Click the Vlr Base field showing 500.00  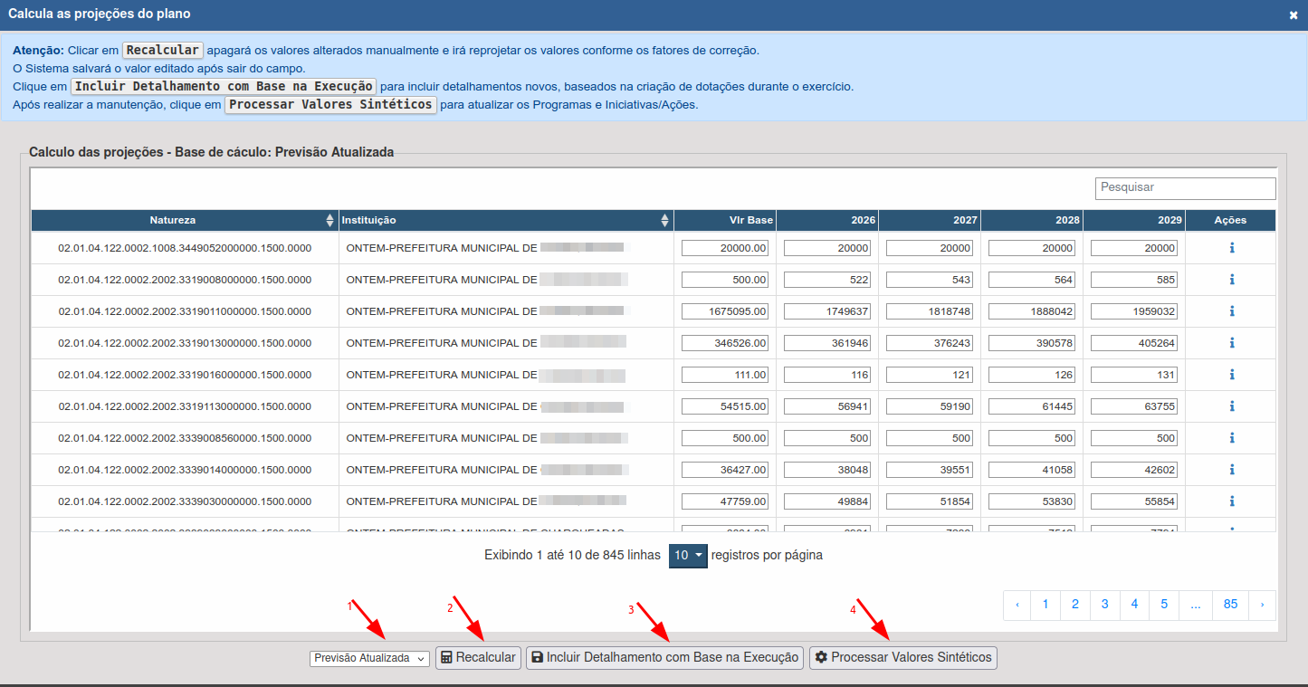tap(725, 280)
